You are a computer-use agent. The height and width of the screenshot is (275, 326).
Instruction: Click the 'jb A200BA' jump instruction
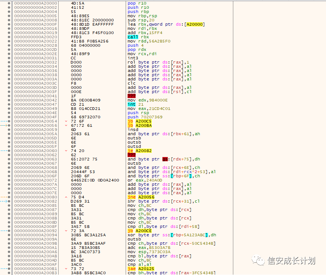tap(139, 125)
